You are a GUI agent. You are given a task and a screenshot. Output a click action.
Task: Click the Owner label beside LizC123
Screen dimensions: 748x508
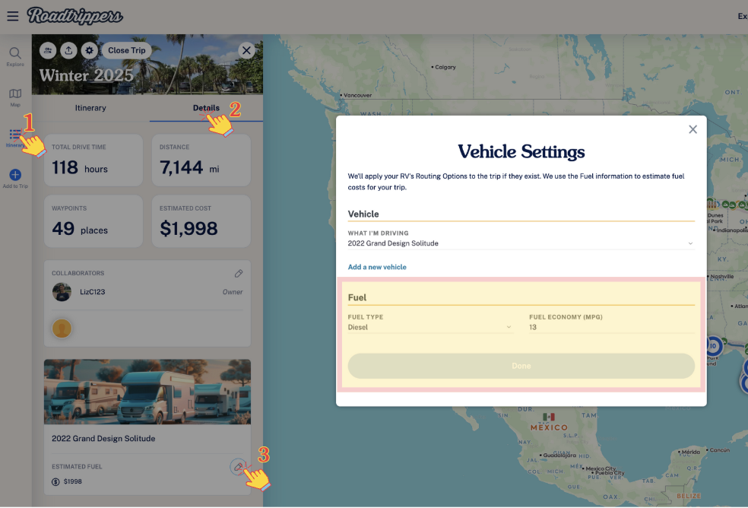233,292
